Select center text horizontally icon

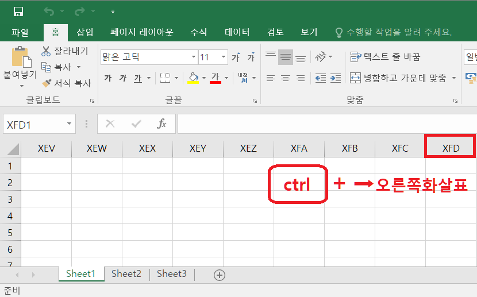click(286, 78)
